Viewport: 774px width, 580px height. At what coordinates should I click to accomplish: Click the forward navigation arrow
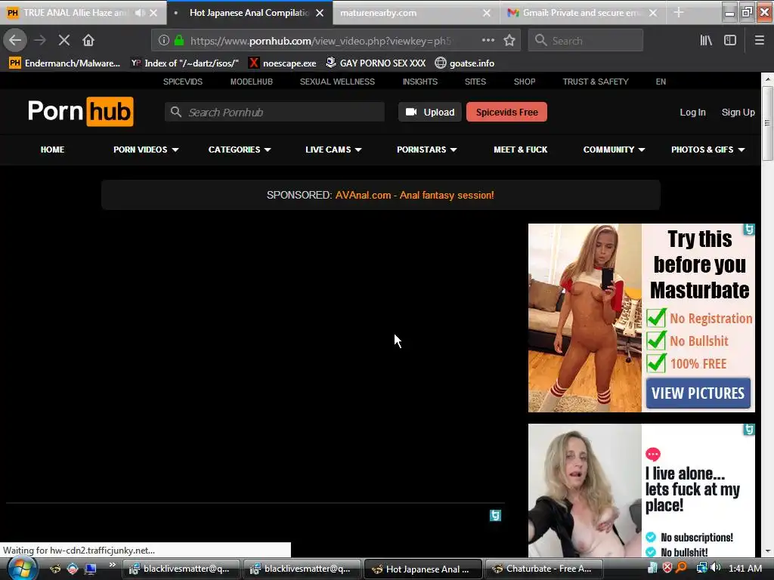40,41
